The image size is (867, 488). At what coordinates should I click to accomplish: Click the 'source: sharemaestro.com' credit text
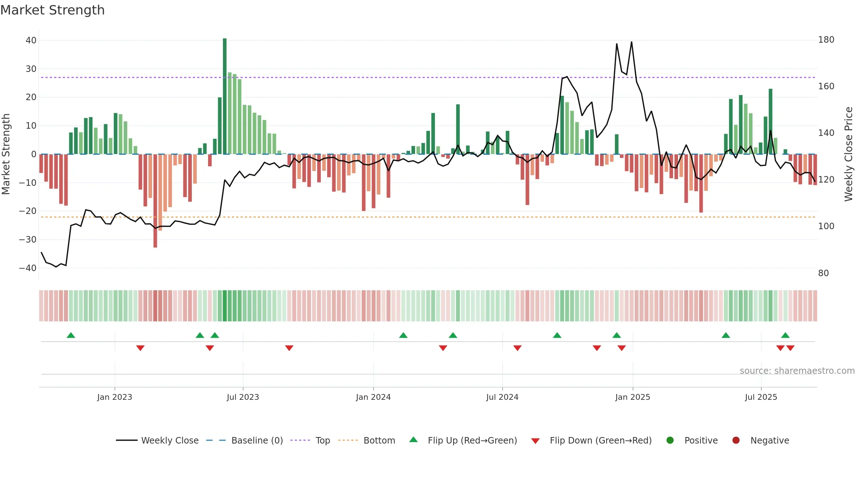[797, 371]
